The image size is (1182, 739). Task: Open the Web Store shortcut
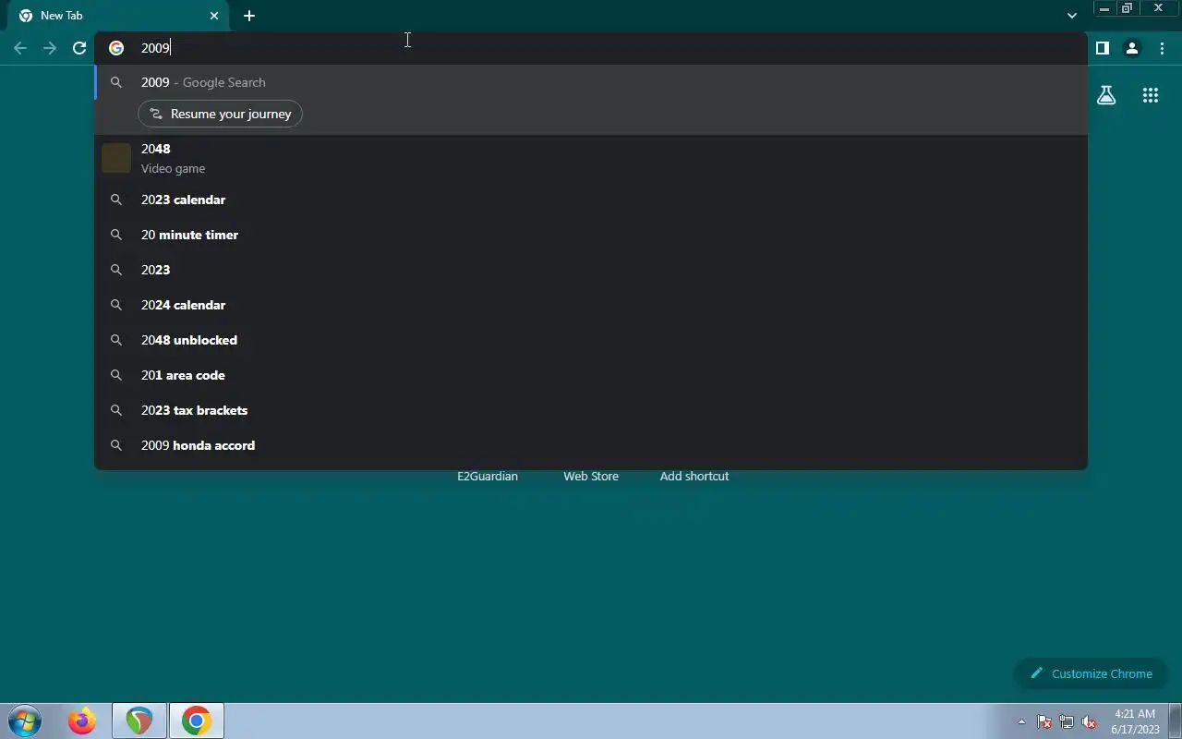(x=591, y=477)
